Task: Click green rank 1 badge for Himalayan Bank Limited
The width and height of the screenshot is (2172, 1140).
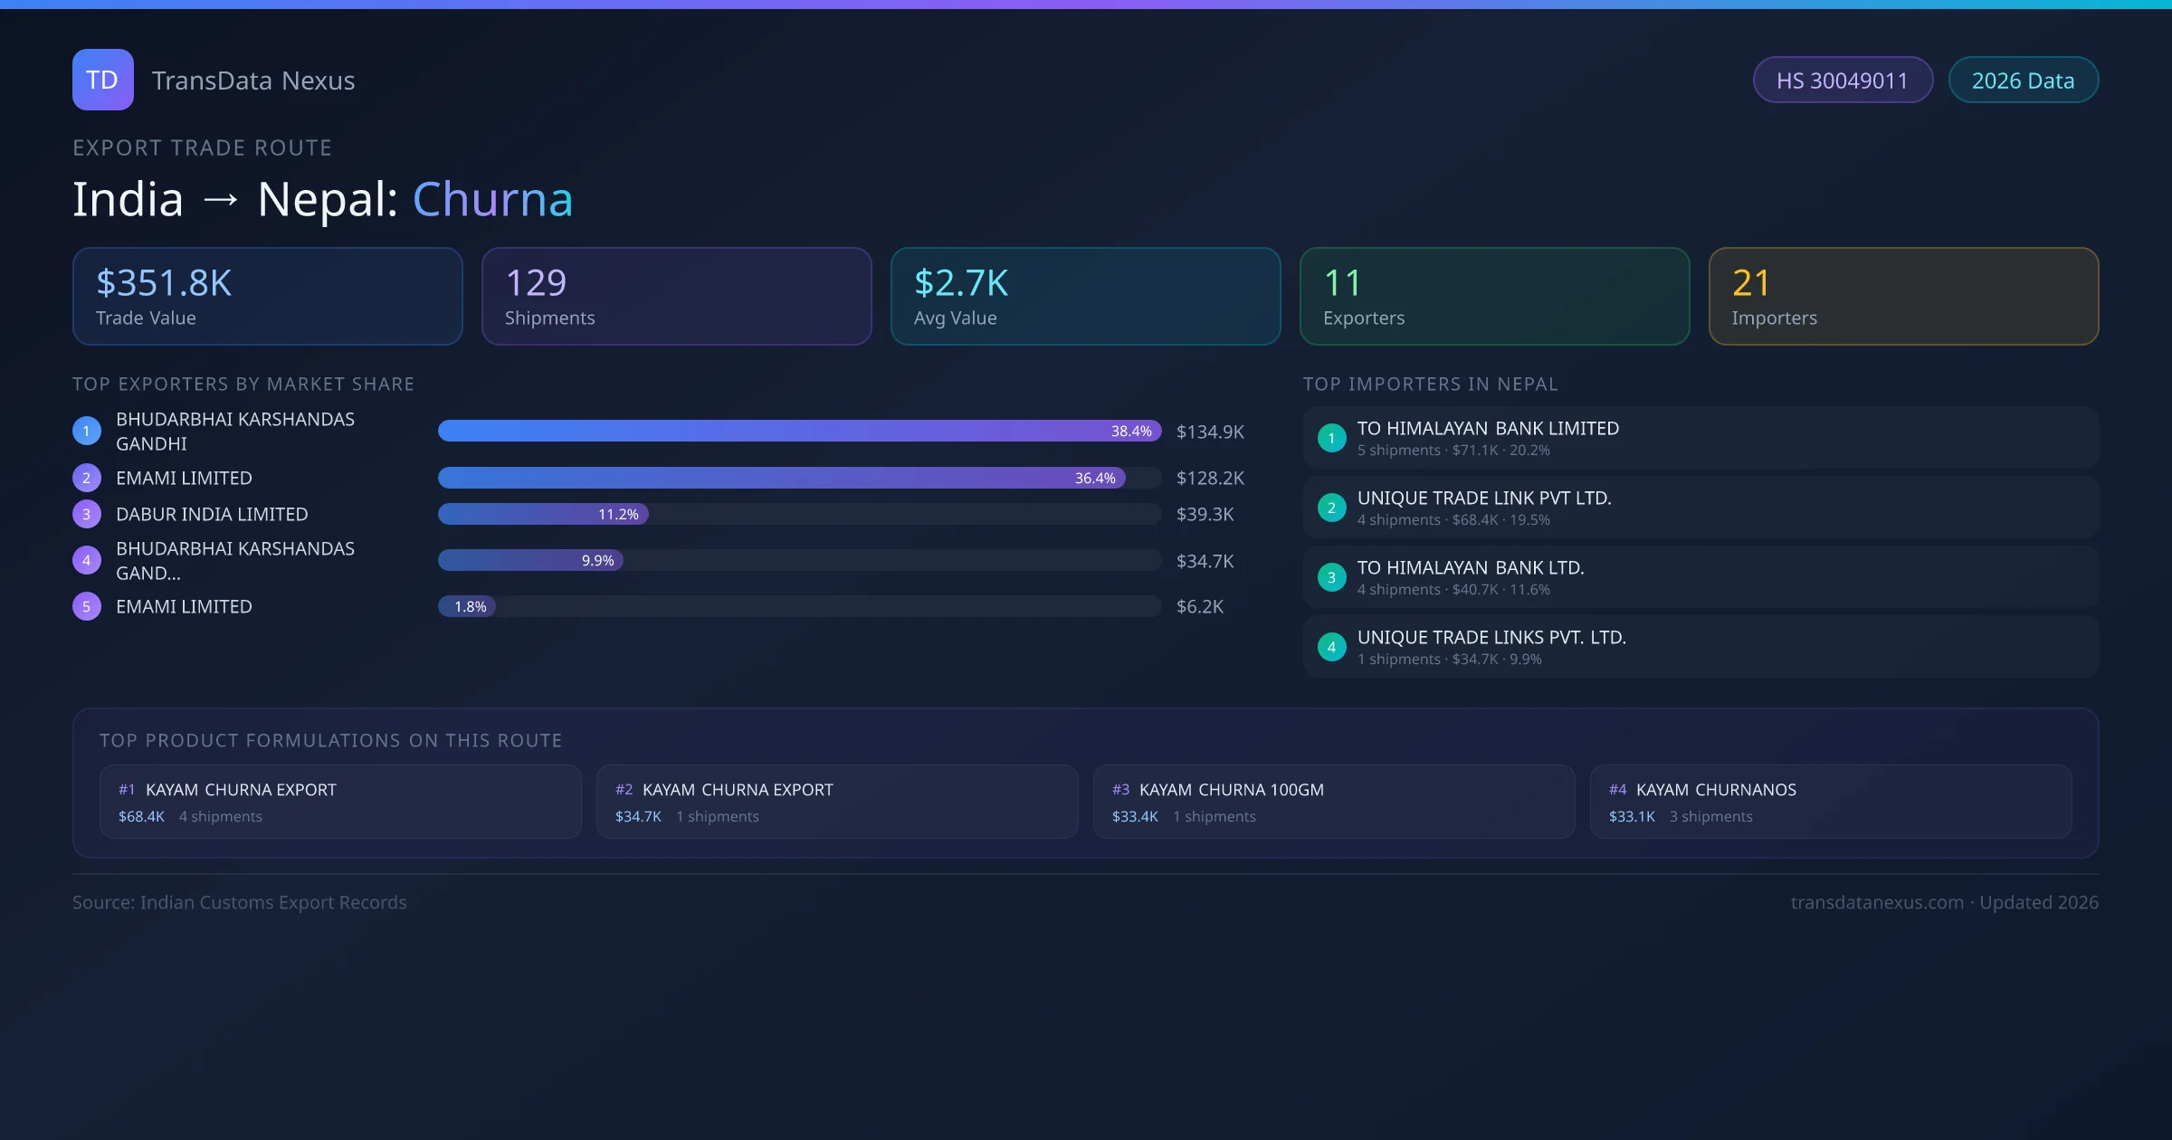Action: coord(1331,438)
